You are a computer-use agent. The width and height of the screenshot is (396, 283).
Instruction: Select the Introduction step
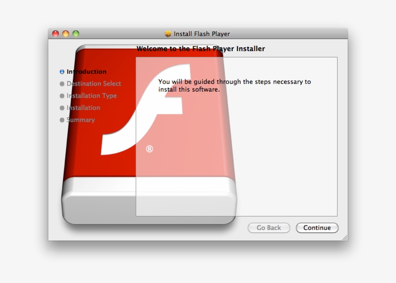pos(85,71)
